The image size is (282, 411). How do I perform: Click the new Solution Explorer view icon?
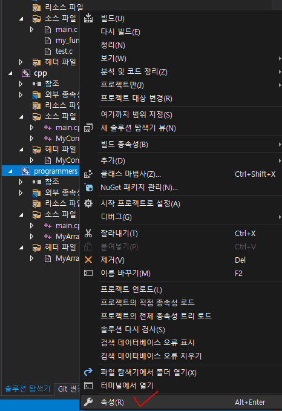pyautogui.click(x=88, y=128)
